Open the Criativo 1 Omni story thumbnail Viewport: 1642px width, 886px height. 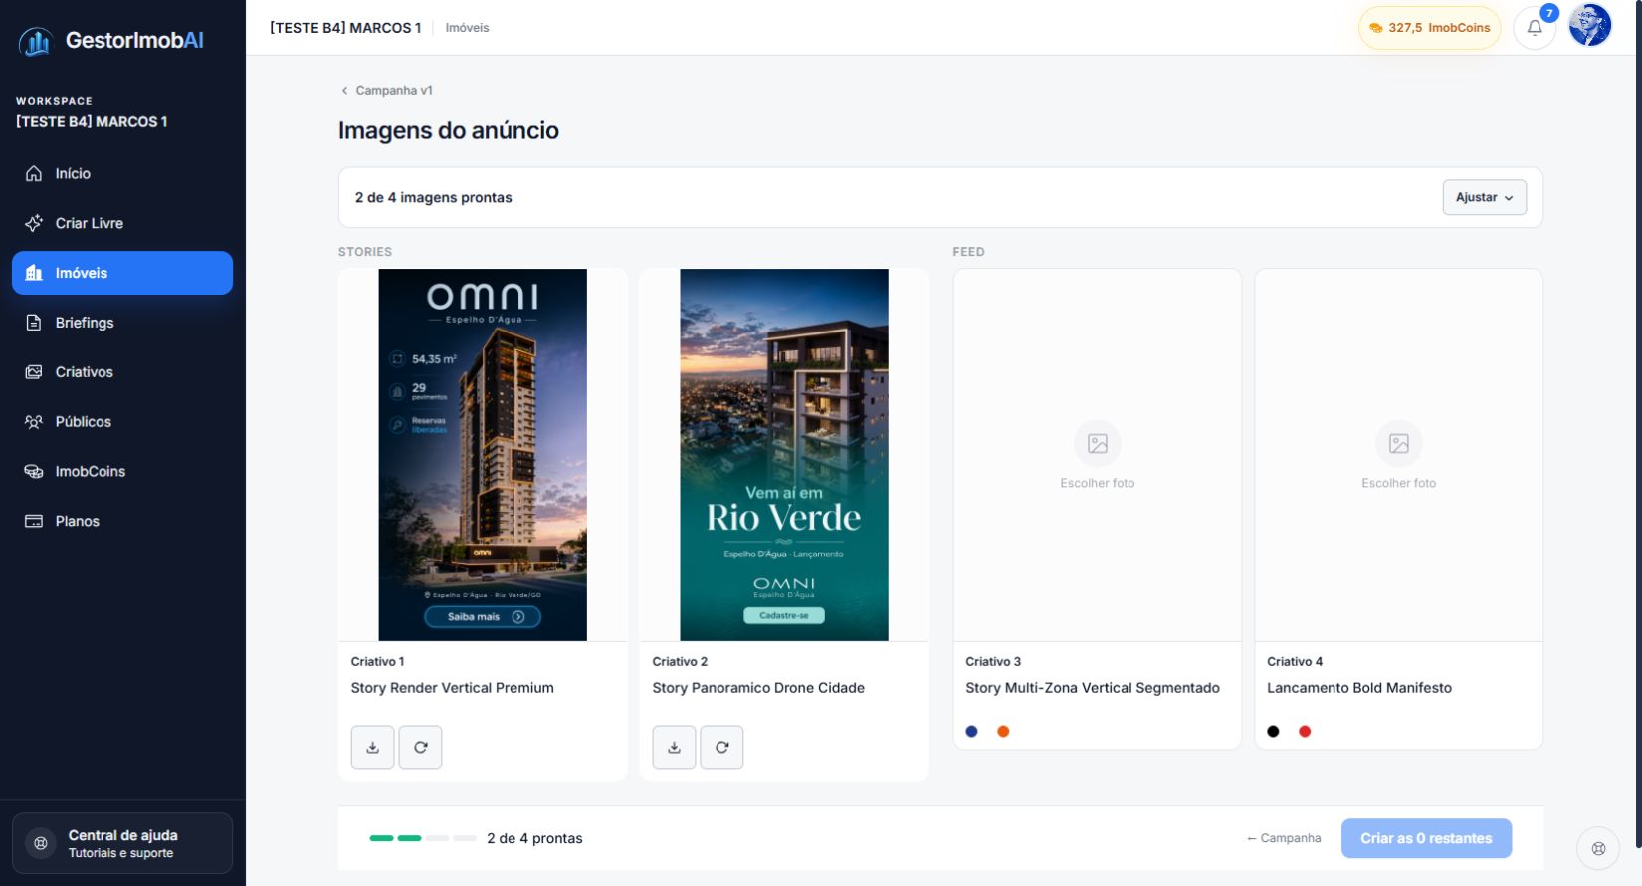pos(483,455)
